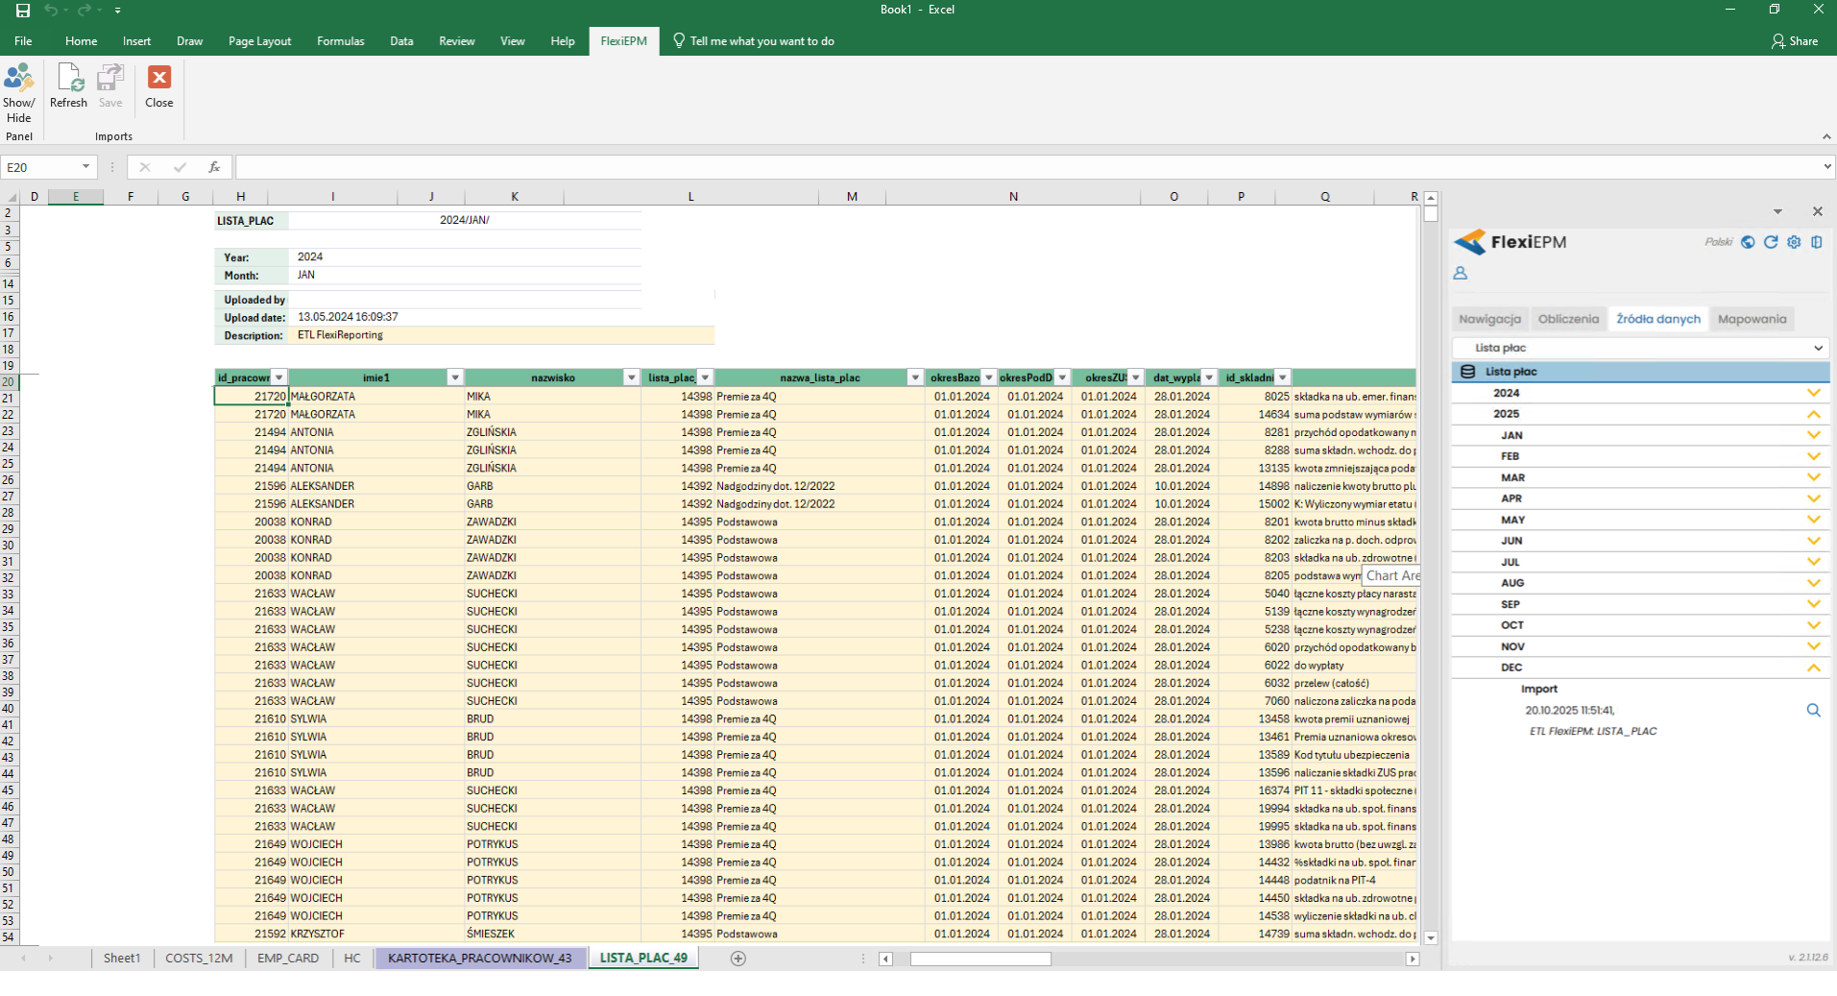Click the user profile icon under FlexiEPM logo
This screenshot has width=1837, height=996.
pyautogui.click(x=1461, y=274)
